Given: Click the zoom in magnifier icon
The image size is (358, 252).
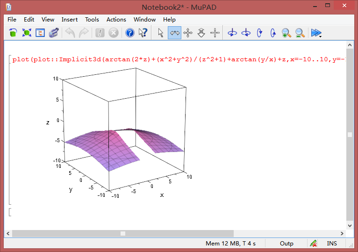Looking at the screenshot, I should coord(286,33).
